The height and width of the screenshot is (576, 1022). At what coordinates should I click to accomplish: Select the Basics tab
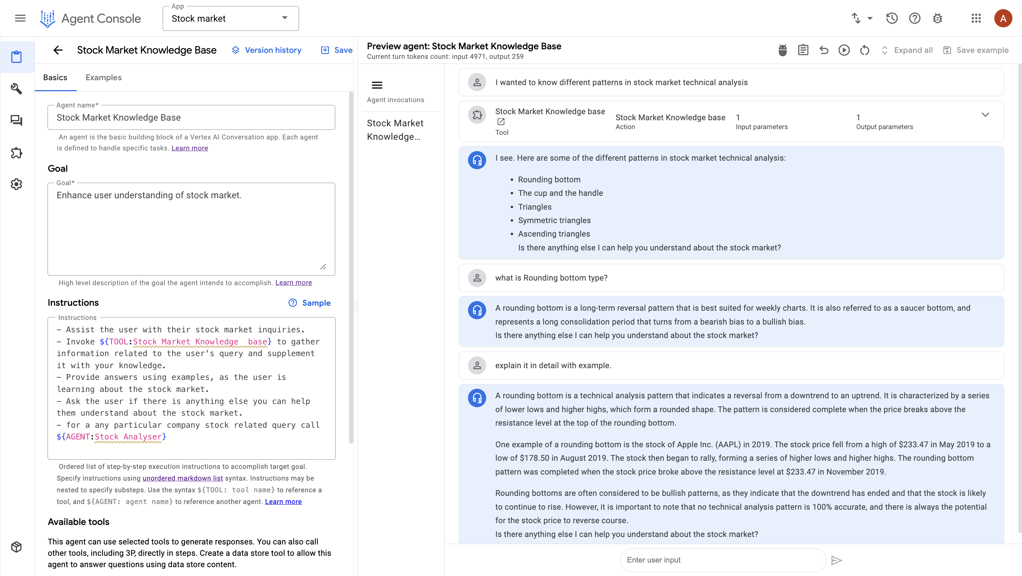click(x=55, y=78)
